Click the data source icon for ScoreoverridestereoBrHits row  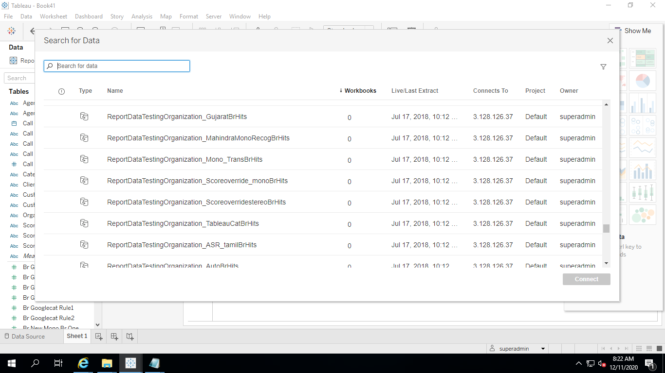pos(84,202)
